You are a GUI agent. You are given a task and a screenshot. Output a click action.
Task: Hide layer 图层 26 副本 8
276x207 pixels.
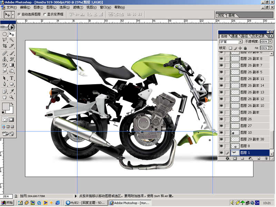click(221, 59)
